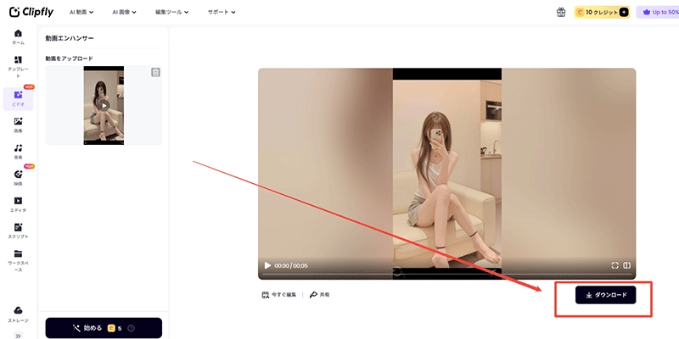Delete the uploaded video via trash icon
This screenshot has height=339, width=679.
(155, 73)
